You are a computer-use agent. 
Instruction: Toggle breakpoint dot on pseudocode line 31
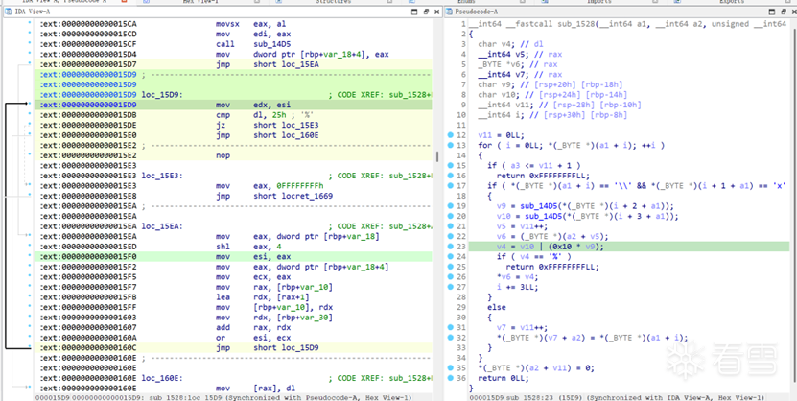click(451, 327)
